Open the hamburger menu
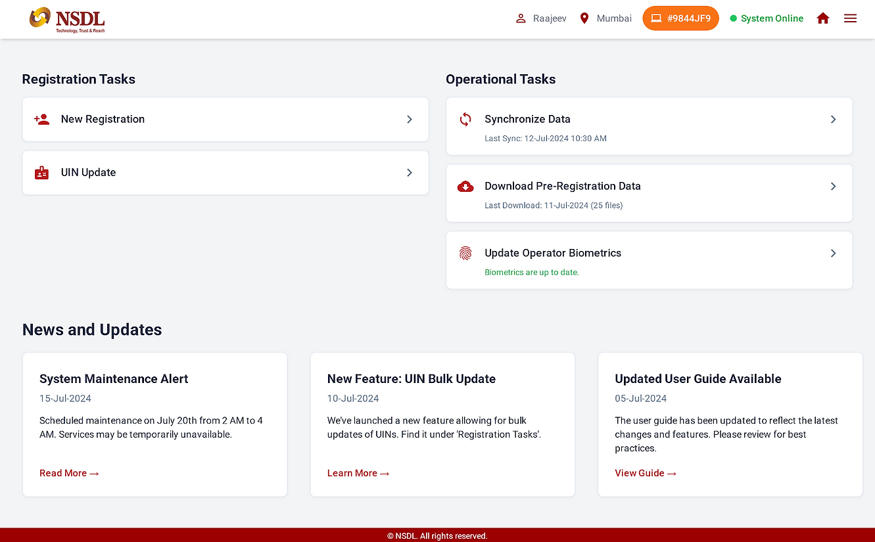This screenshot has height=542, width=875. 851,18
